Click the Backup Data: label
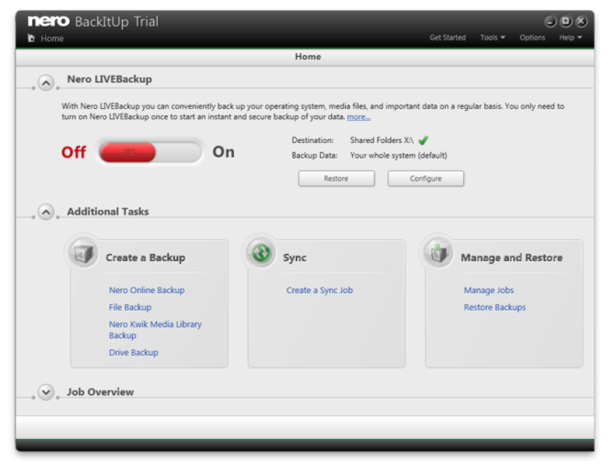 click(x=314, y=155)
